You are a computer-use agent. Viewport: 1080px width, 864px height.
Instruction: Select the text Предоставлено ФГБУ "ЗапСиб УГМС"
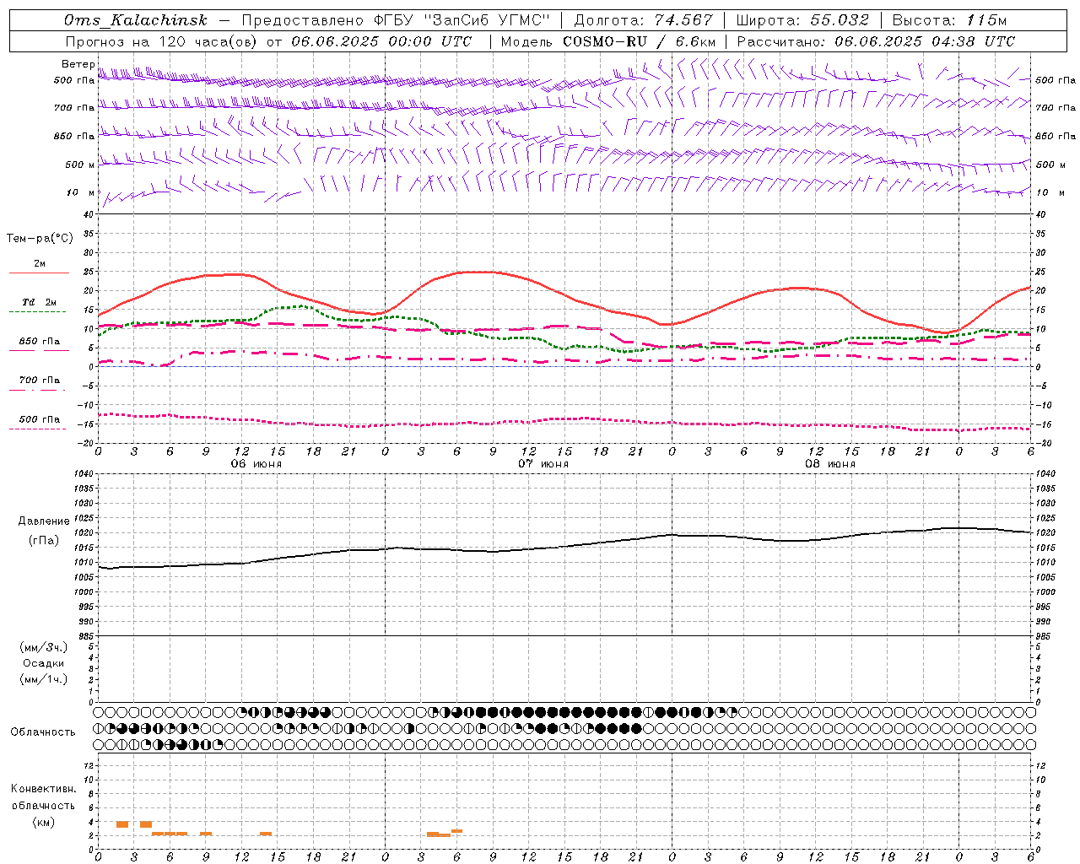pos(397,20)
